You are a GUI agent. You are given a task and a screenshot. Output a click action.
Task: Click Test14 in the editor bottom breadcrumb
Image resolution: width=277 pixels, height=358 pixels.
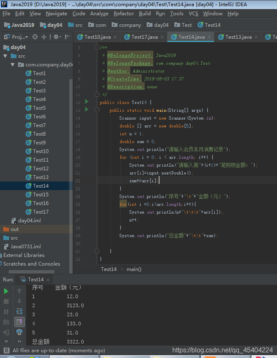pos(108,269)
